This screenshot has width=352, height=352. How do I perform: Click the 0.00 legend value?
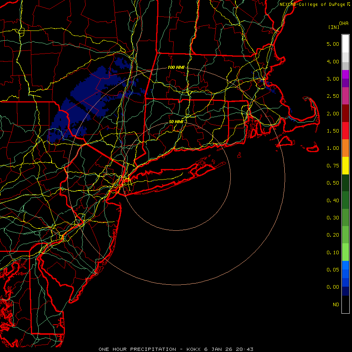click(333, 287)
